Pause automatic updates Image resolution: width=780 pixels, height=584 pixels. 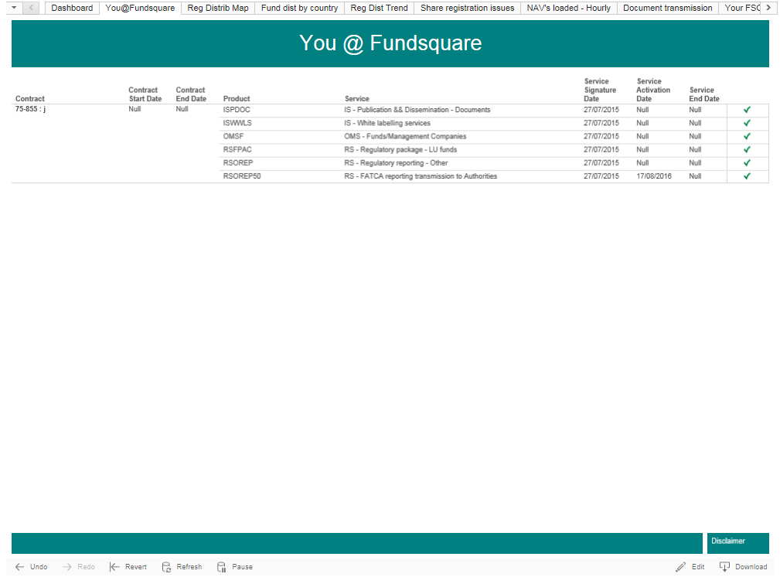(x=222, y=567)
